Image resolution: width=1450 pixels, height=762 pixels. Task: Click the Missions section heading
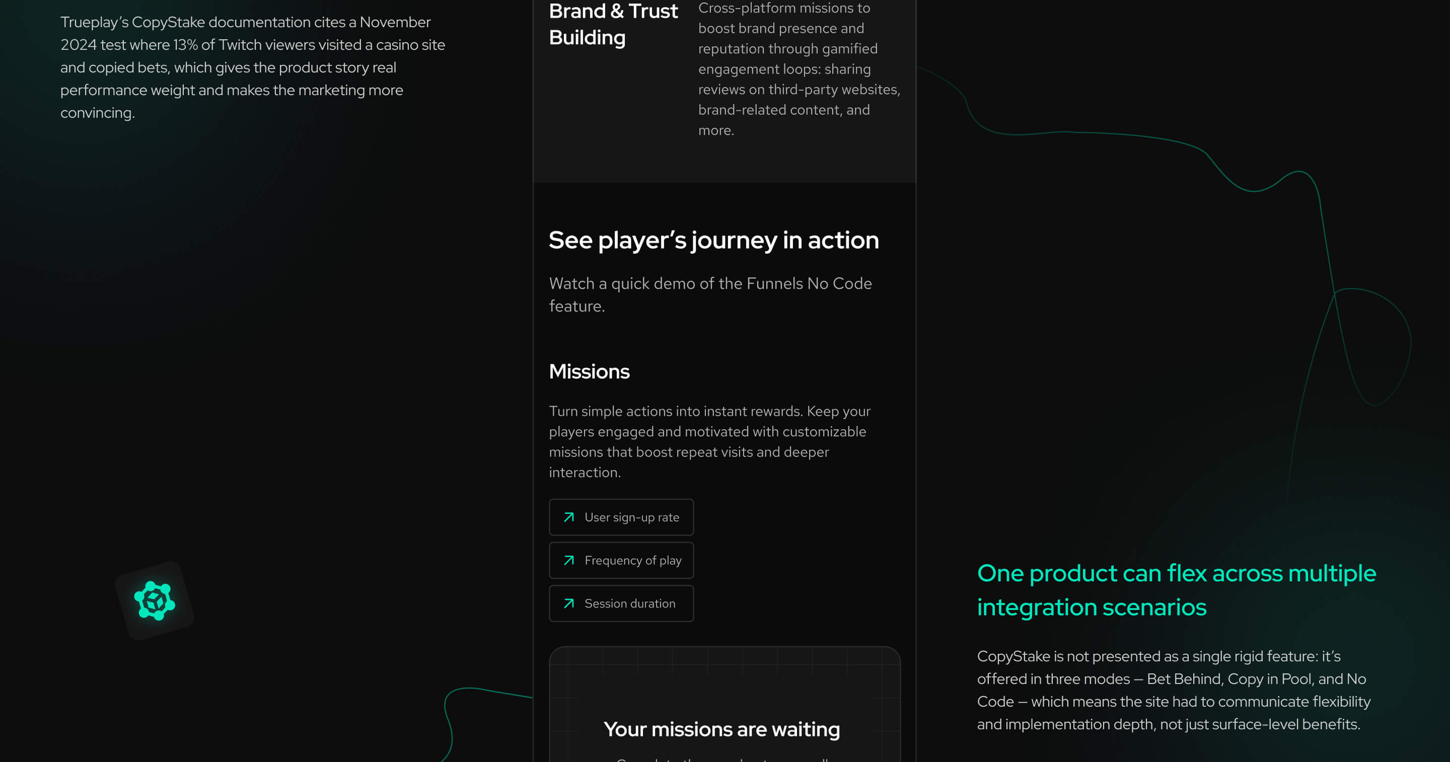point(590,371)
